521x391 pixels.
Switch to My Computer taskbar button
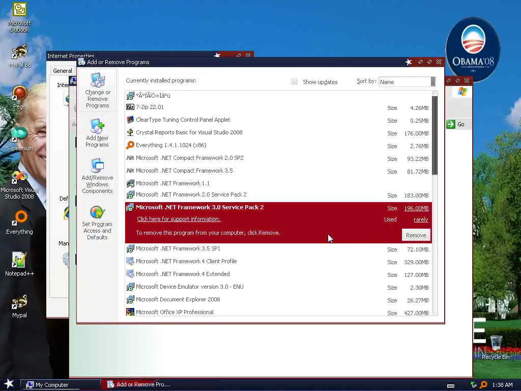tap(61, 385)
